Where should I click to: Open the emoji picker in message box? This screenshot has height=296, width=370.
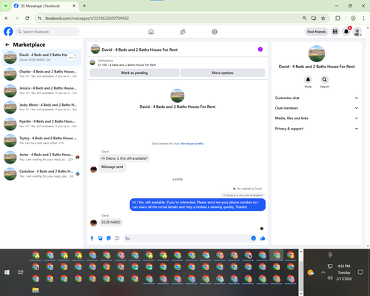click(x=253, y=238)
